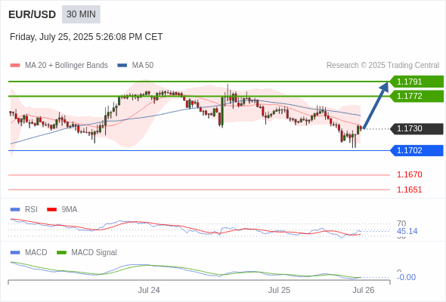Select the 1.1791 resistance price label
This screenshot has height=302, width=446.
pyautogui.click(x=417, y=82)
